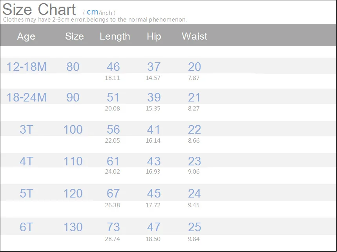Click the Age column header
The width and height of the screenshot is (337, 252).
click(26, 36)
